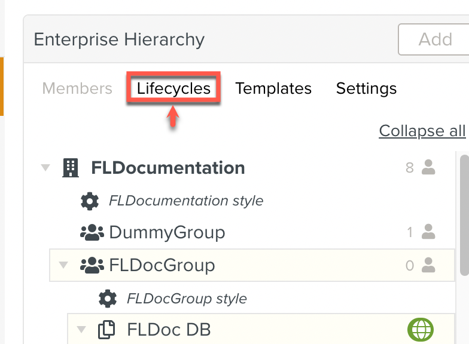Go to the Settings tab

pos(366,88)
